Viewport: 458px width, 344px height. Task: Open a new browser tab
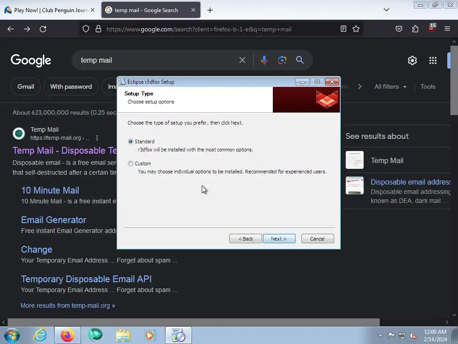coord(210,10)
